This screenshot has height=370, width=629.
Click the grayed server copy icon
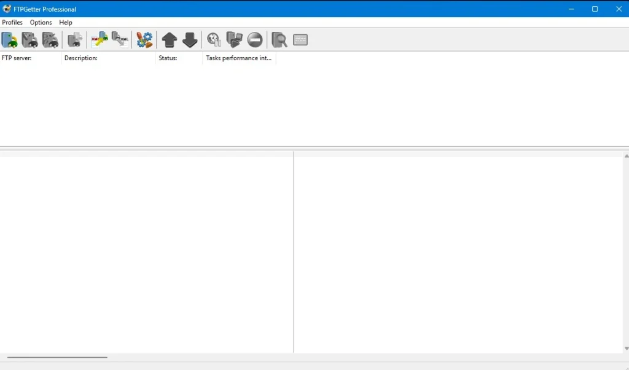click(x=75, y=40)
